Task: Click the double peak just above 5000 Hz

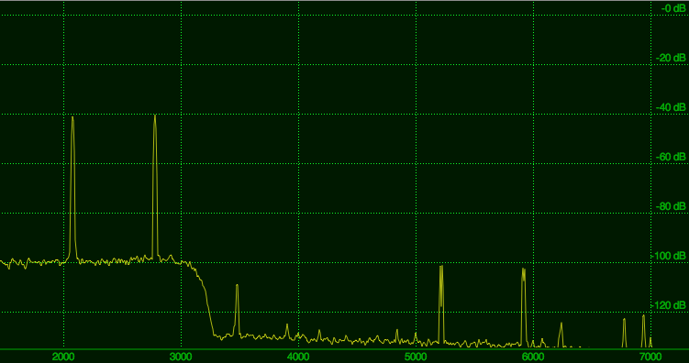Action: click(441, 303)
